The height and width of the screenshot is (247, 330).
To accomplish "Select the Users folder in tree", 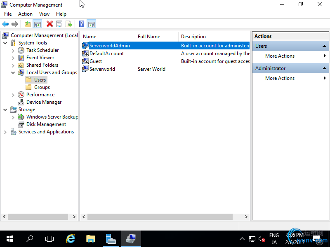I will pos(40,80).
